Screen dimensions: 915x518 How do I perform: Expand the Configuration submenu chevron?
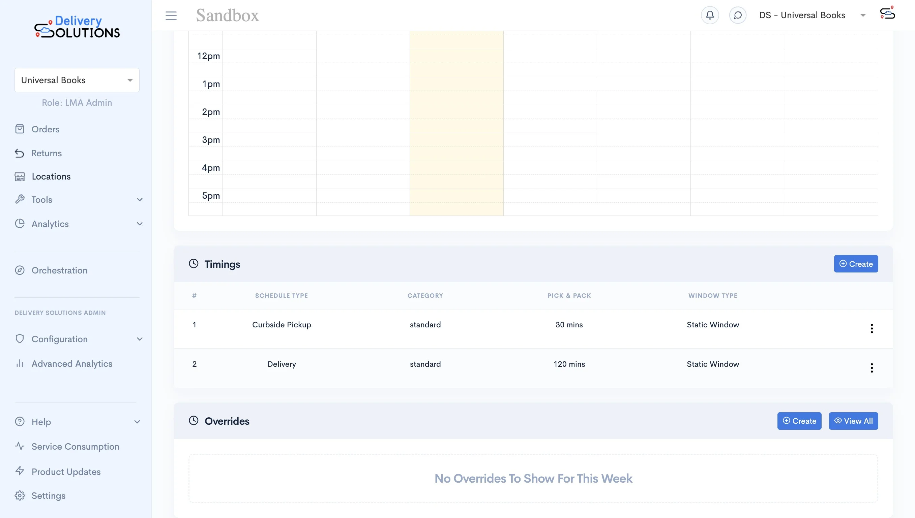(140, 339)
